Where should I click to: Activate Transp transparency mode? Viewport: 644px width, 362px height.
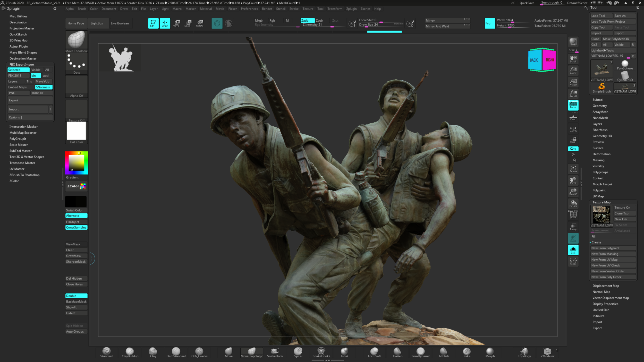573,227
